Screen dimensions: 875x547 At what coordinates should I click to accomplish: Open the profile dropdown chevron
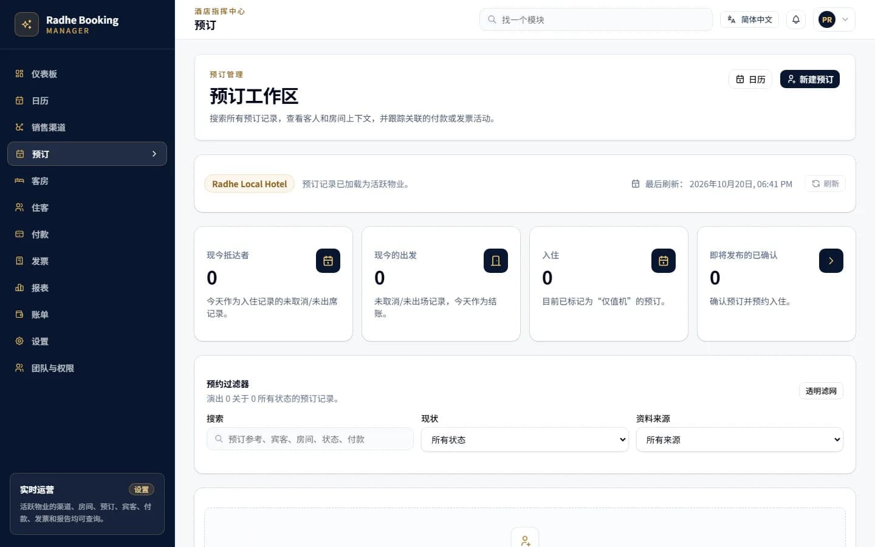pos(845,19)
